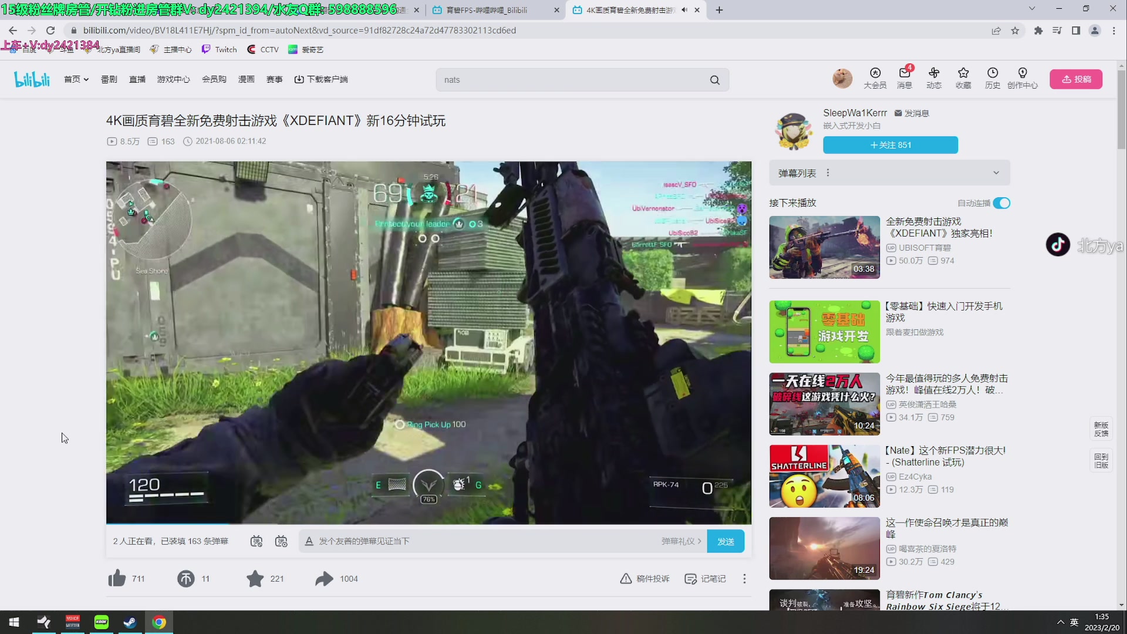Click the bilibili logo
Viewport: 1127px width, 634px height.
[32, 79]
